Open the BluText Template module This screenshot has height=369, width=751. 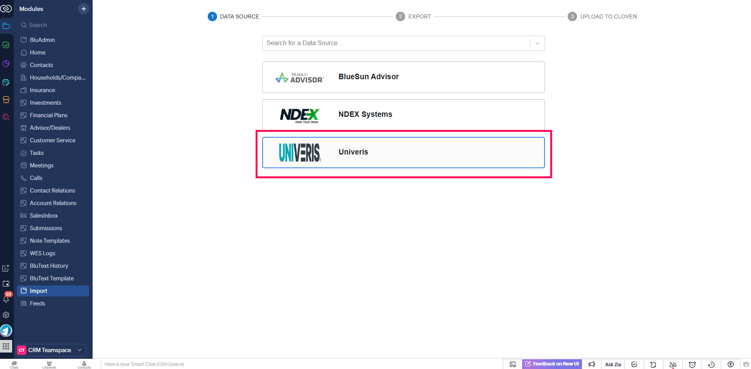coord(53,278)
